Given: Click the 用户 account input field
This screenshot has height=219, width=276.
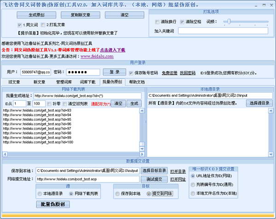Looking at the screenshot, I should tap(35, 72).
